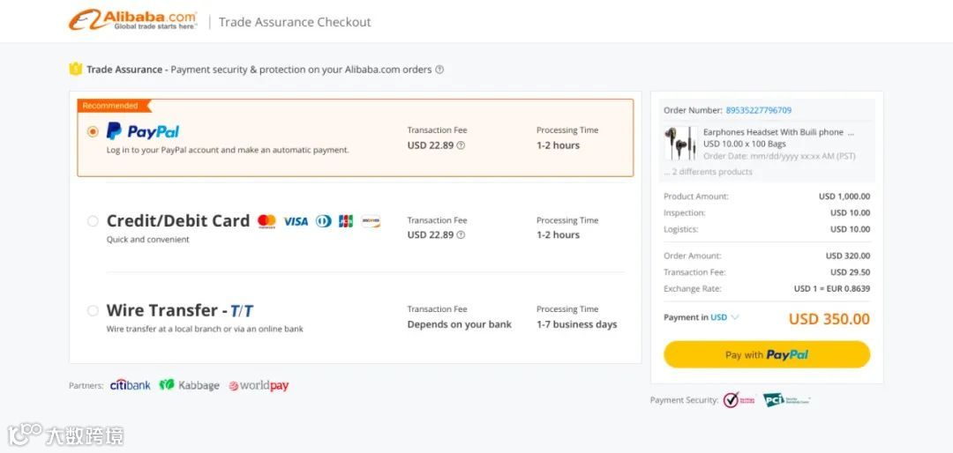Image resolution: width=953 pixels, height=453 pixels.
Task: Click the PCI security badge
Action: point(785,399)
